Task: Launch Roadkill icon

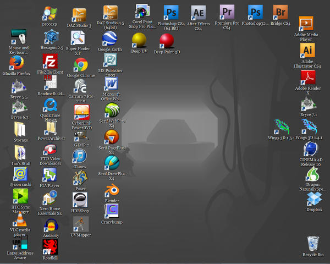Action: point(50,247)
